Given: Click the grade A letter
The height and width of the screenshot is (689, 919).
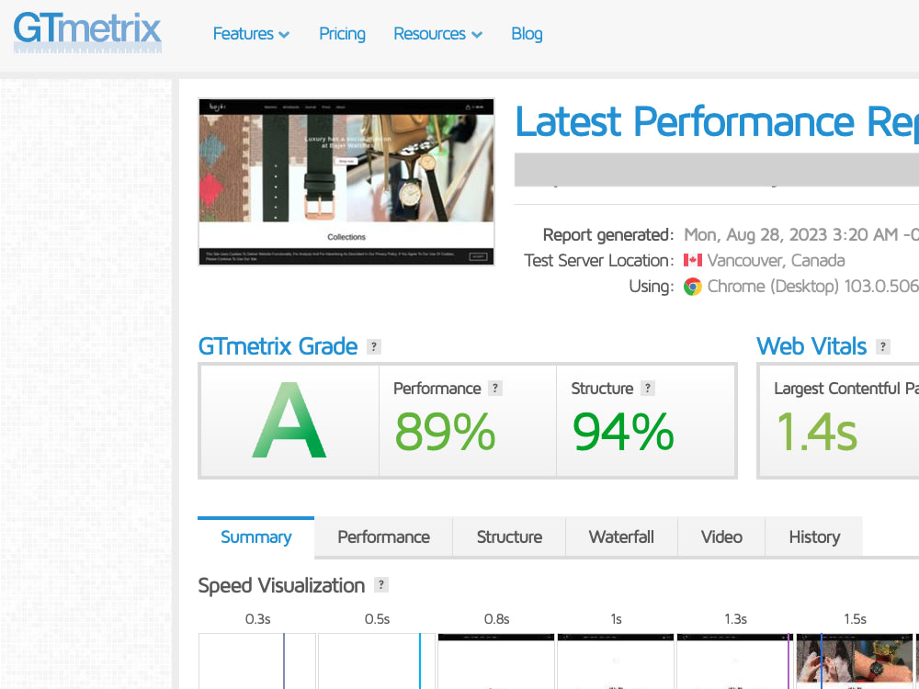Looking at the screenshot, I should click(x=289, y=421).
